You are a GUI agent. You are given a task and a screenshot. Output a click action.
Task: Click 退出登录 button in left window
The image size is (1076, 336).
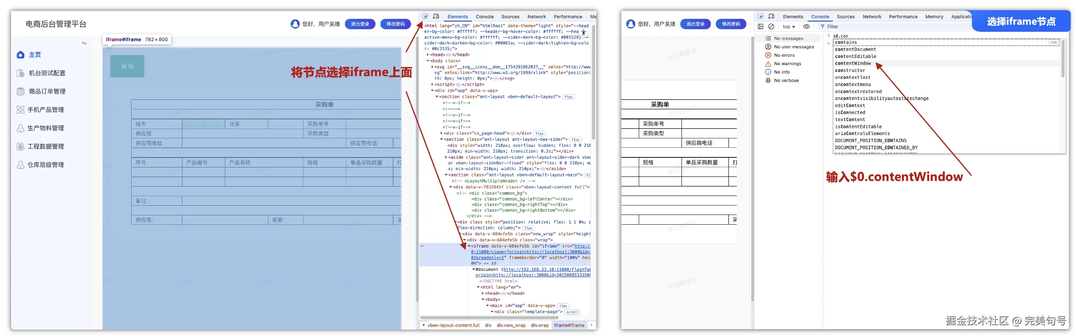(x=360, y=24)
